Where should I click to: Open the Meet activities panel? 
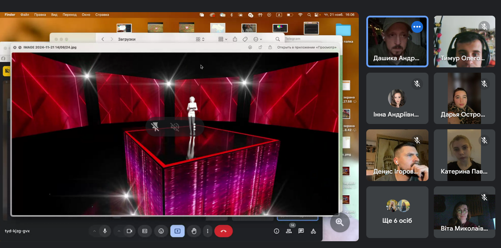(x=313, y=231)
